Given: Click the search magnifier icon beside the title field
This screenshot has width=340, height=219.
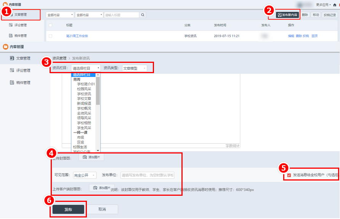Looking at the screenshot, I should click(143, 15).
